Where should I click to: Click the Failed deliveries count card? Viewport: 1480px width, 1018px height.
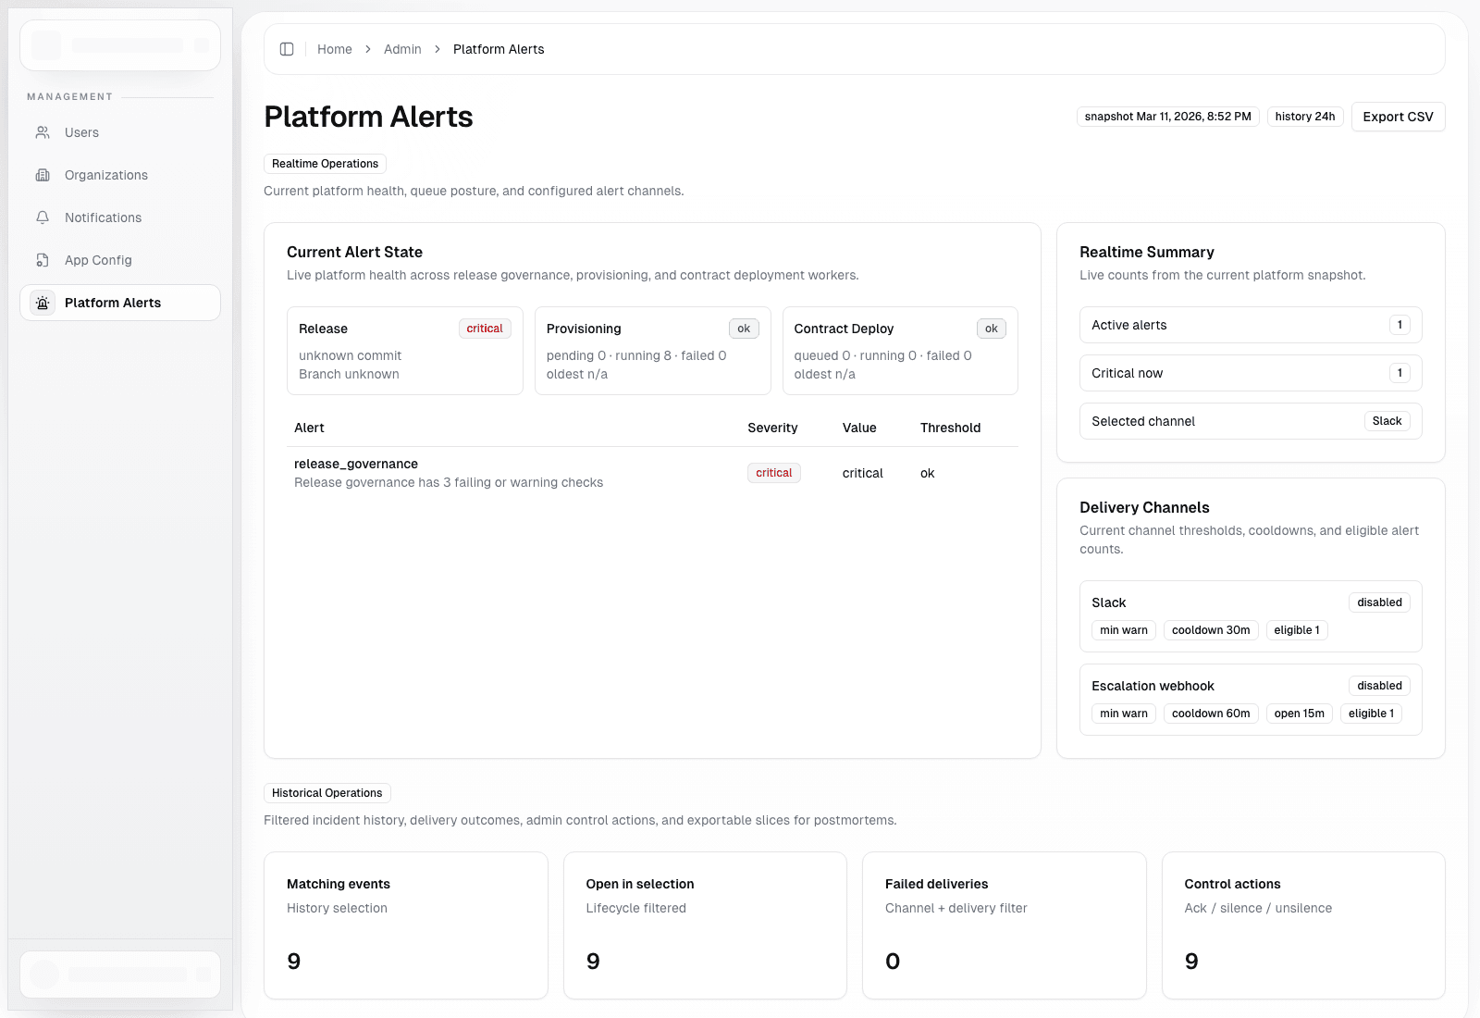tap(1004, 925)
